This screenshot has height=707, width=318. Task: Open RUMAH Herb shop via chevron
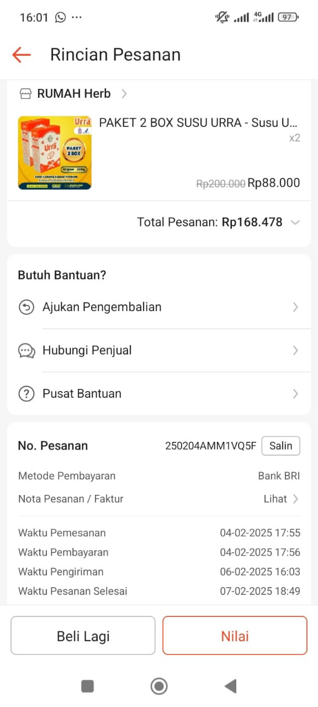point(124,94)
